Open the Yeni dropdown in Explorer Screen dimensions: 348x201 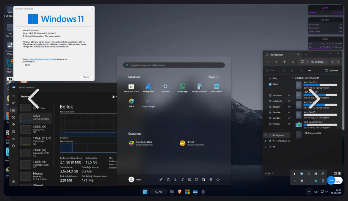[x=271, y=70]
